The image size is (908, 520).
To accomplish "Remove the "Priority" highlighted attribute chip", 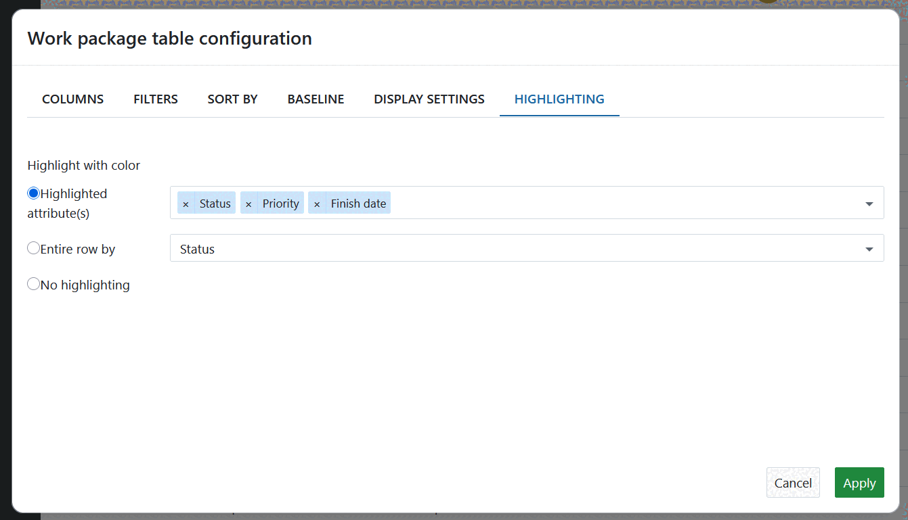I will tap(248, 203).
